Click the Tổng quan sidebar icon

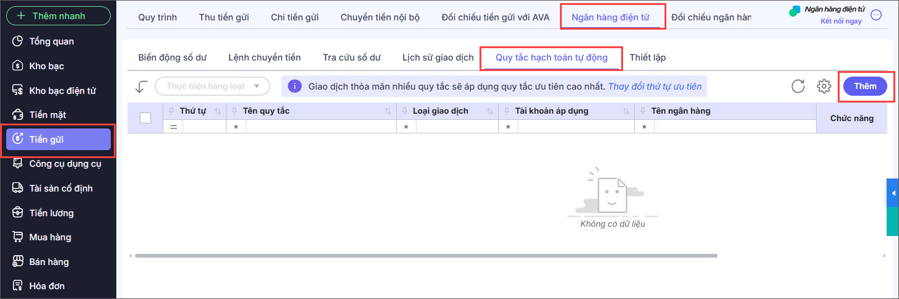tap(18, 41)
